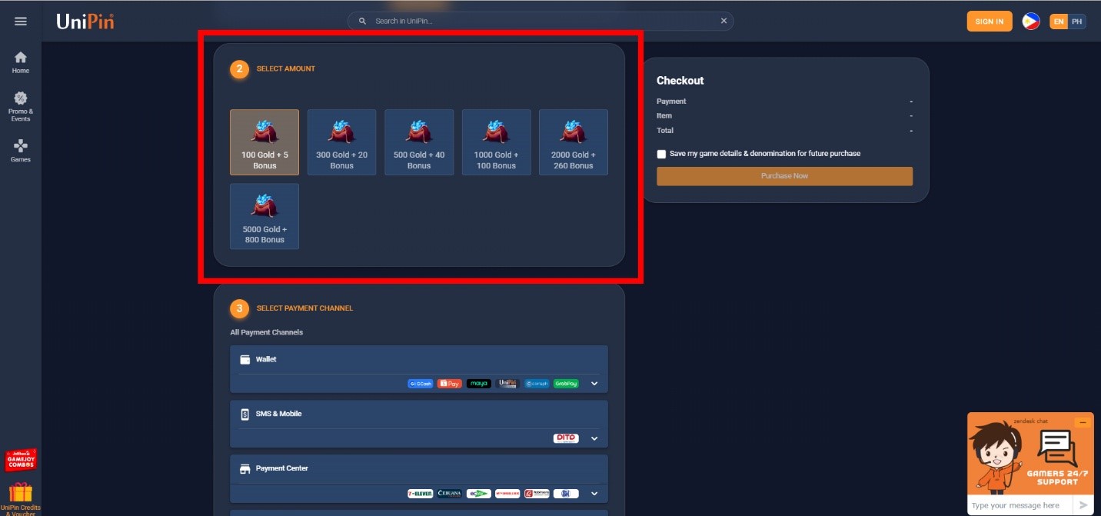The height and width of the screenshot is (516, 1101).
Task: Click the search magnifier icon
Action: tap(363, 22)
